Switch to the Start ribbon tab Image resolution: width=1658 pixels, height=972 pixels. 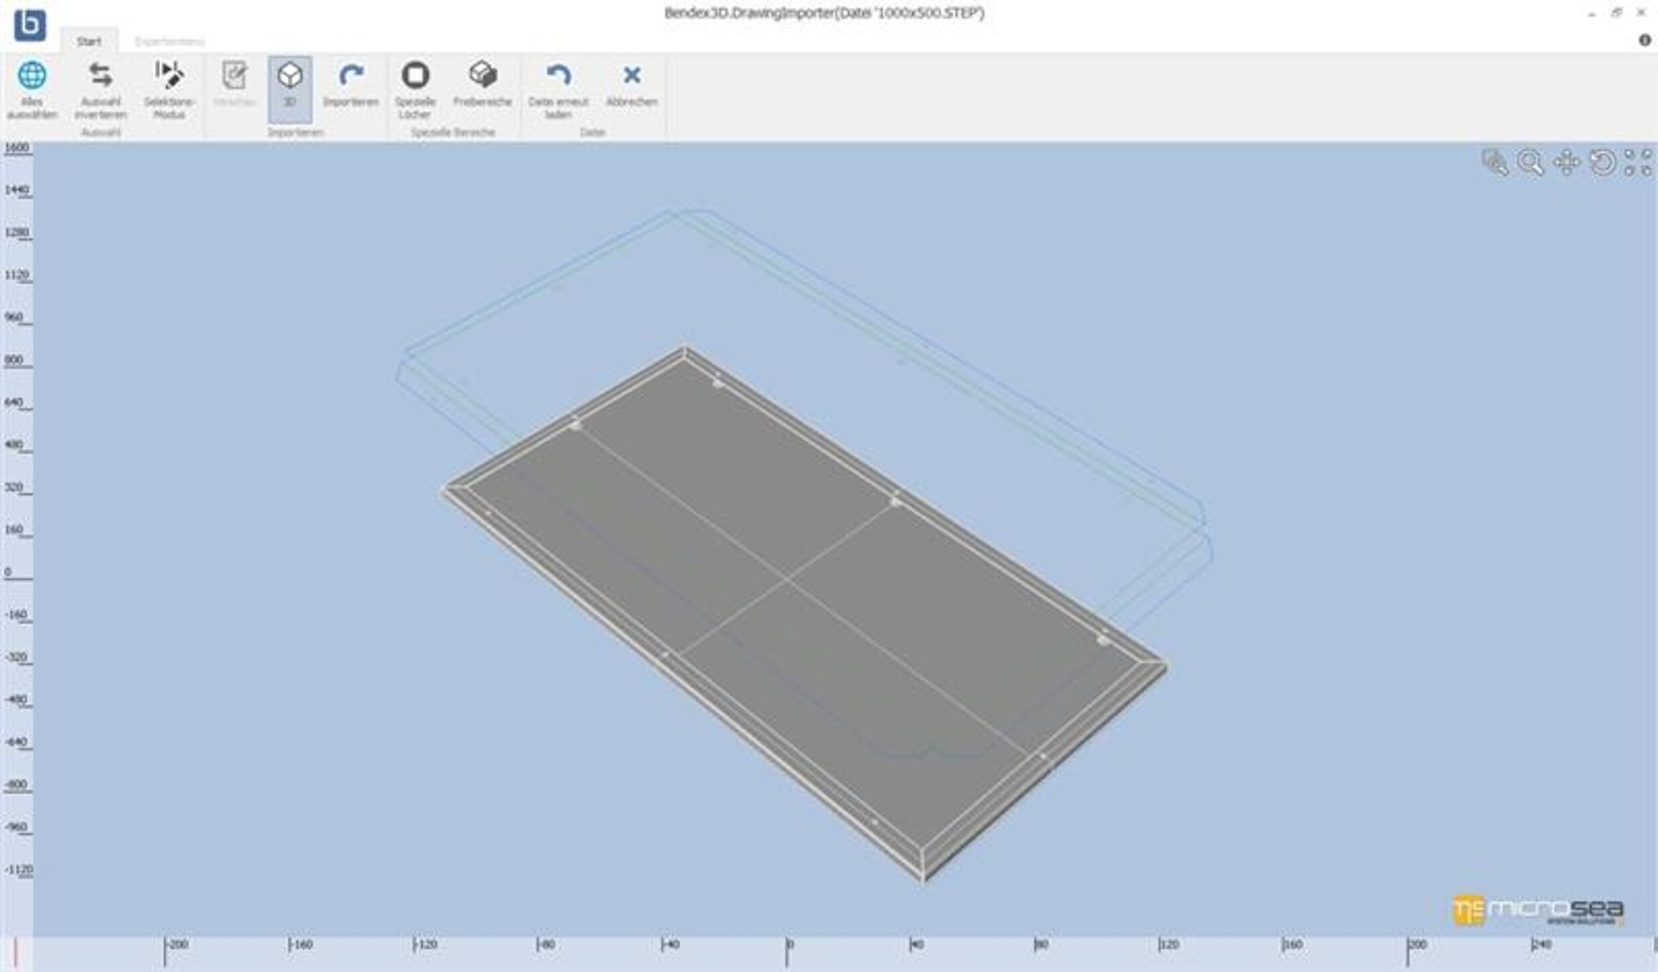(89, 42)
